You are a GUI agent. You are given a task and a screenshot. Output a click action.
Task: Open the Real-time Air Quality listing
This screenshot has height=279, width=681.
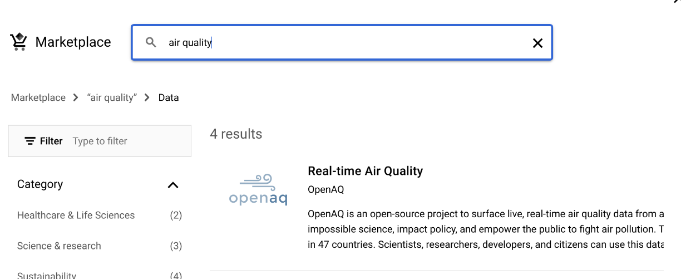[365, 171]
